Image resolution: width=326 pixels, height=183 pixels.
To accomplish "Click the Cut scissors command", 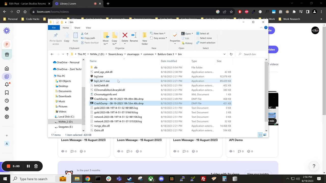I will tap(85, 34).
